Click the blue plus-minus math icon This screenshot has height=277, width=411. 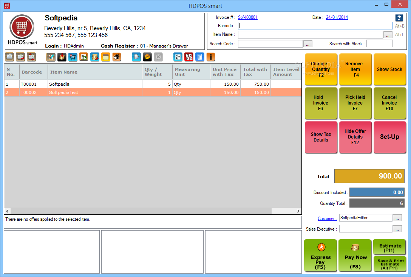[178, 57]
